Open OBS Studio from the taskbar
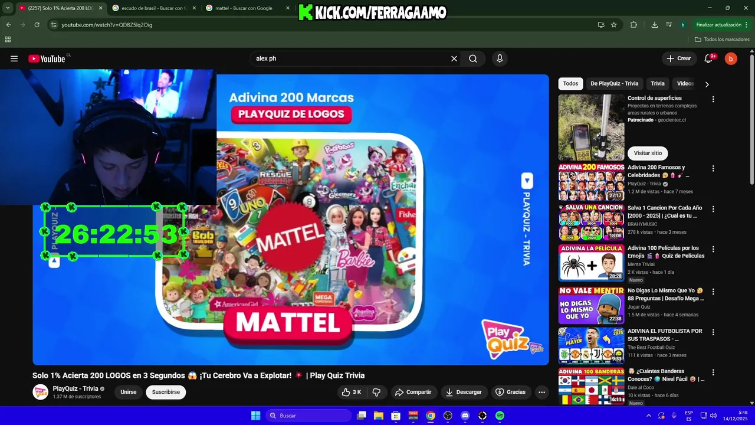 coord(448,416)
